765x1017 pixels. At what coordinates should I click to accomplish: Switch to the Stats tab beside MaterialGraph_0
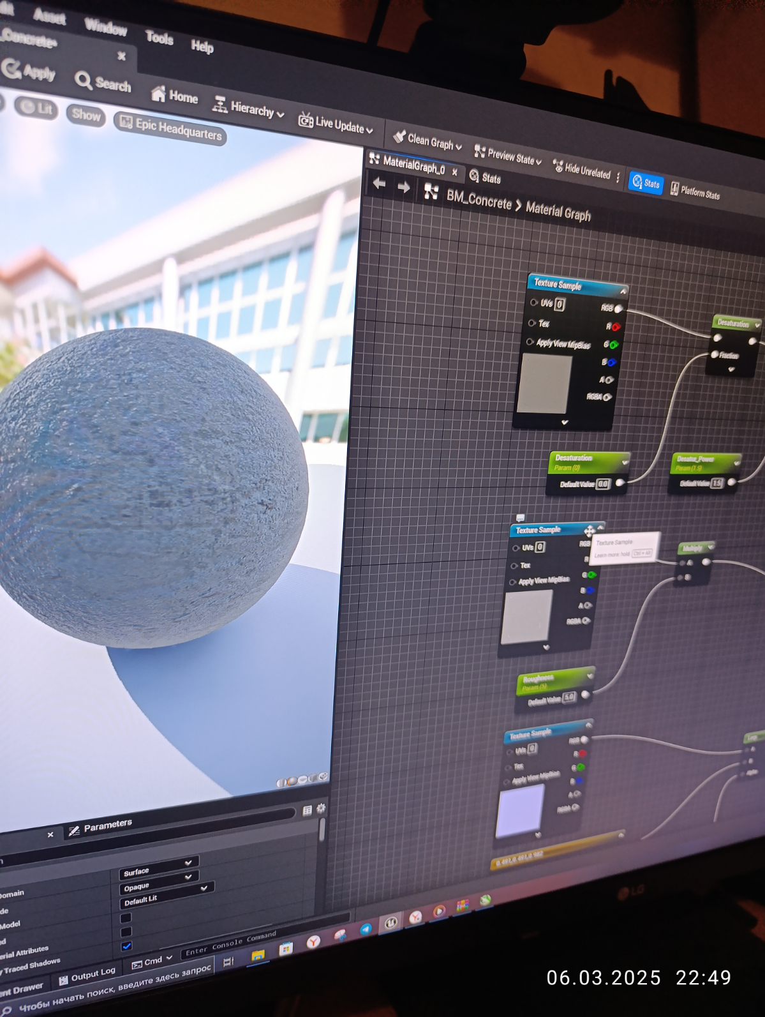coord(485,177)
